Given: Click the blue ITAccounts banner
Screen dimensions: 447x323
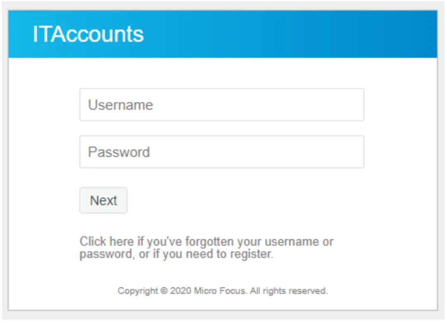Looking at the screenshot, I should pyautogui.click(x=223, y=34).
